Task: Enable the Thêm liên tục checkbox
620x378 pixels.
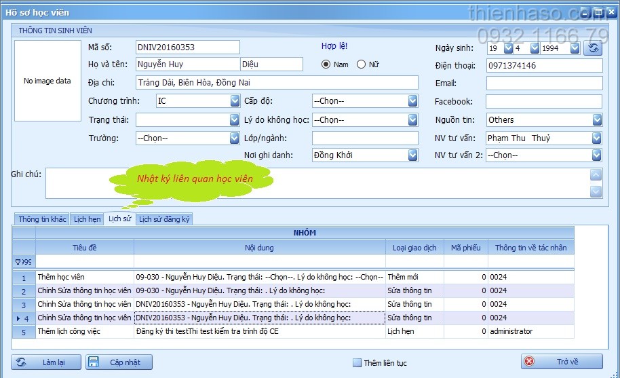Action: 357,363
